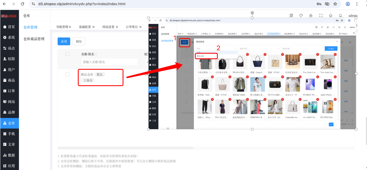Screen dimensions: 367x170
Task: Open the saved passwords key icon
Action: point(319,4)
